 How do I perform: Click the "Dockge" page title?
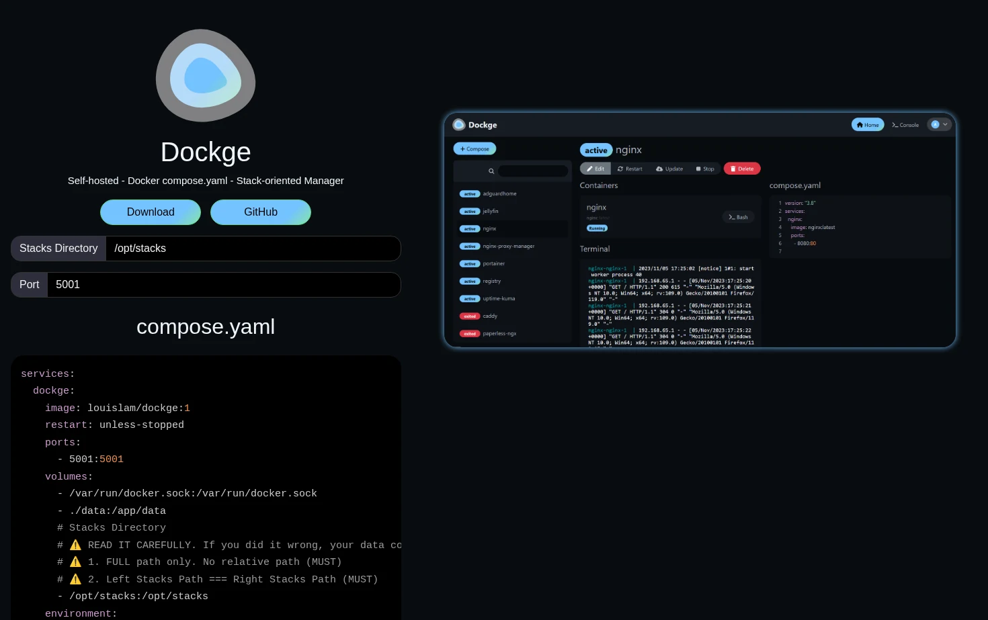(x=206, y=152)
